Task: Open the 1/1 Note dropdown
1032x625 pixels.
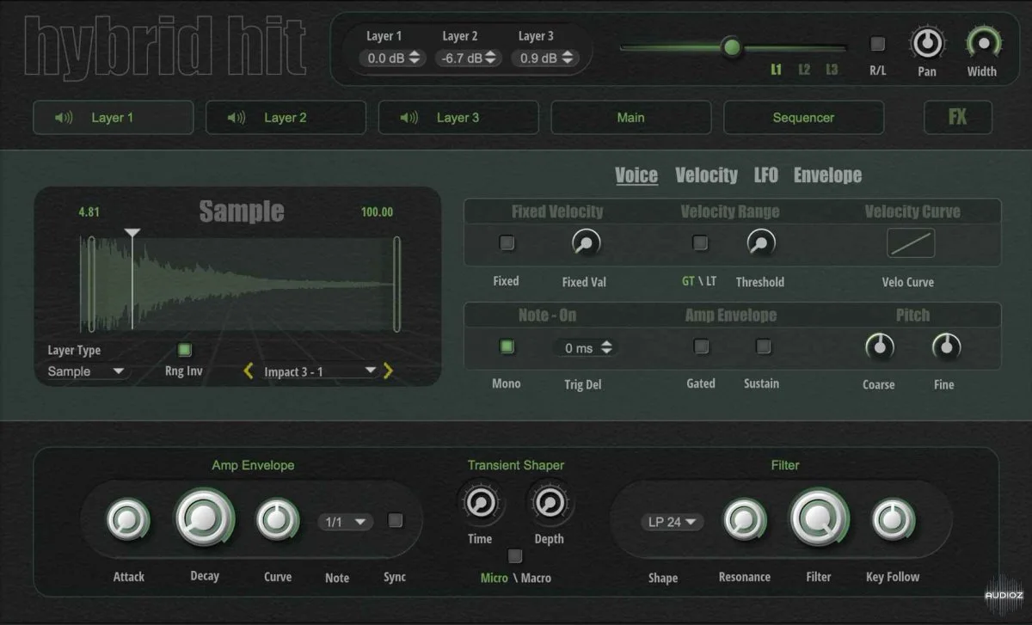Action: click(x=345, y=522)
